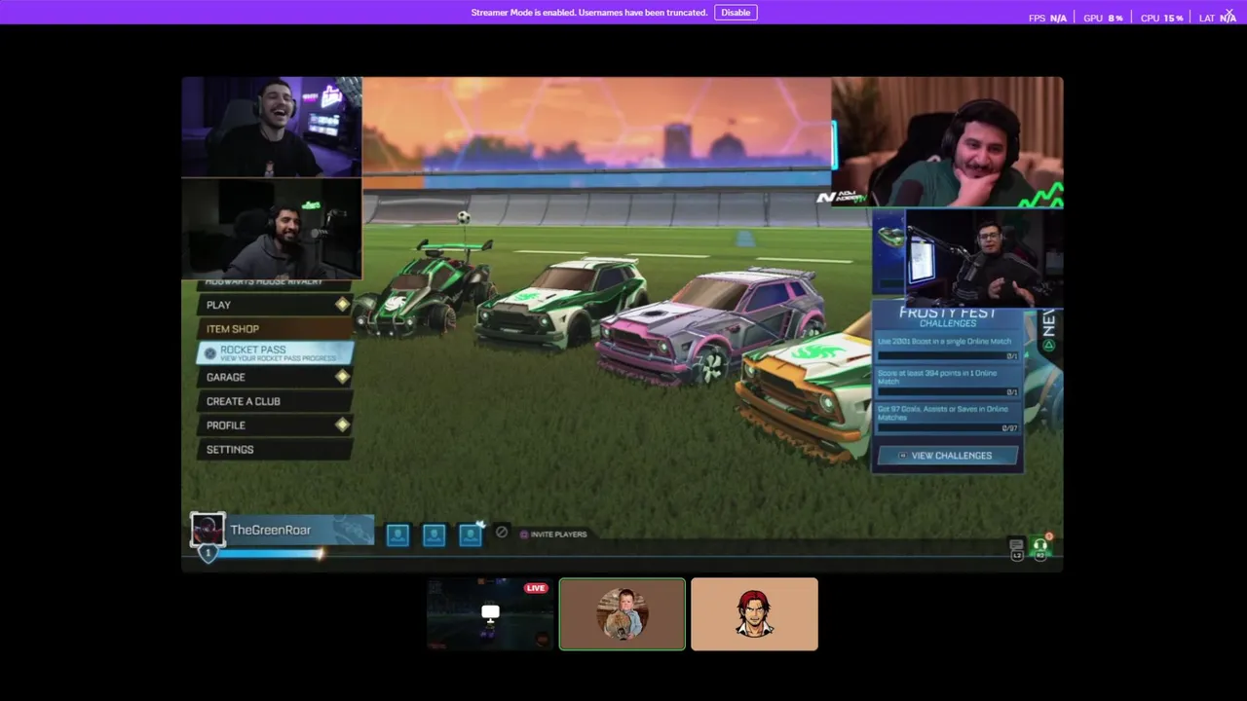1247x701 pixels.
Task: Click the soccer ball on the field
Action: tap(464, 217)
